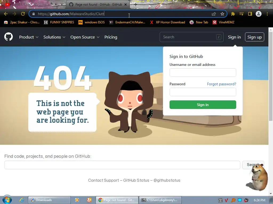
Task: Open the 2pac Shakur bookmark
Action: 22,22
